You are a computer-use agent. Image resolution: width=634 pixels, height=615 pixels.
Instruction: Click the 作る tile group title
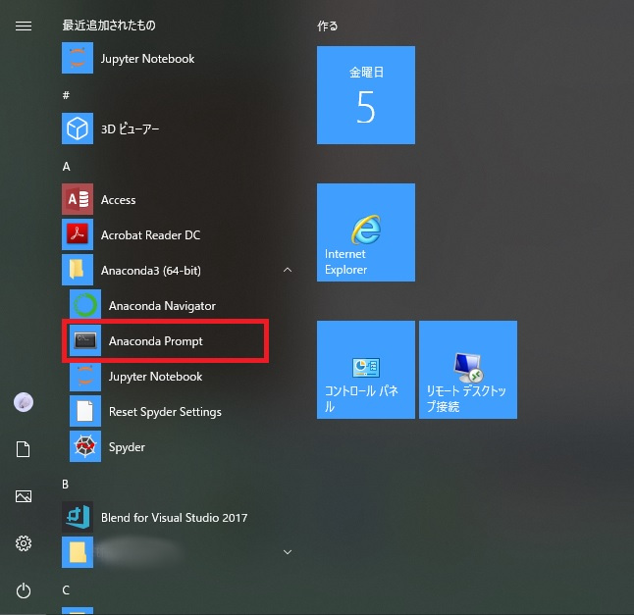tap(328, 26)
